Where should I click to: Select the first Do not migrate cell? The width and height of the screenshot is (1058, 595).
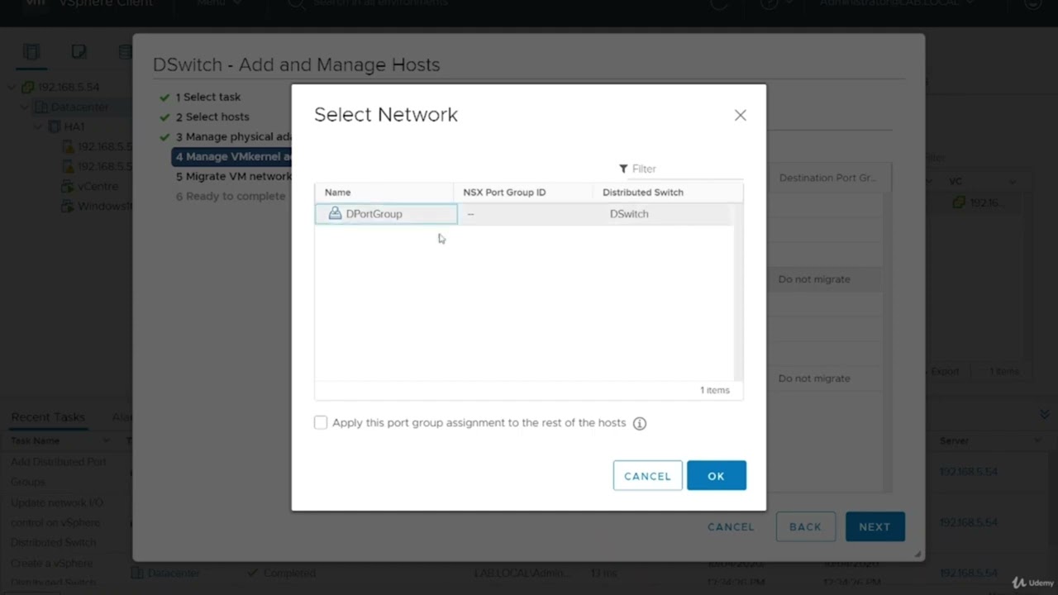click(814, 279)
